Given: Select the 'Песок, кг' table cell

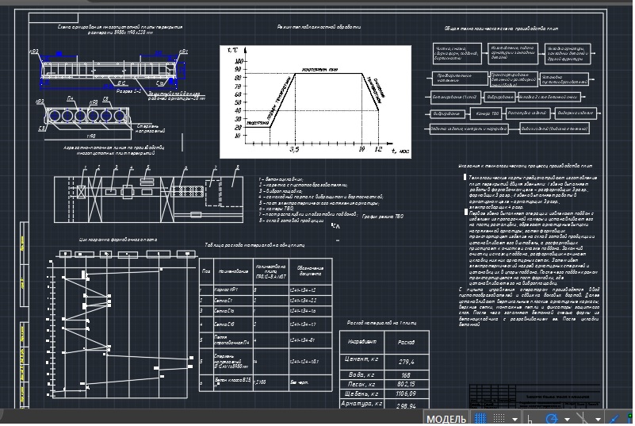Looking at the screenshot, I should tap(361, 384).
